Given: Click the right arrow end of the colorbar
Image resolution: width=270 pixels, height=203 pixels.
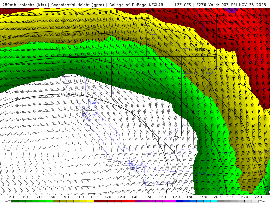Looking at the screenshot, I should point(262,201).
